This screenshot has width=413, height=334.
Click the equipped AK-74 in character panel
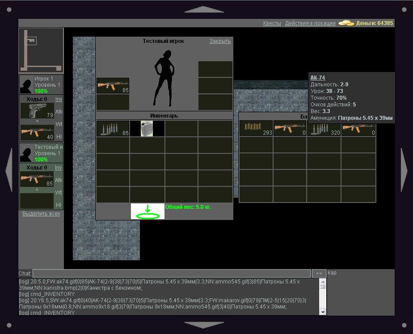113,85
